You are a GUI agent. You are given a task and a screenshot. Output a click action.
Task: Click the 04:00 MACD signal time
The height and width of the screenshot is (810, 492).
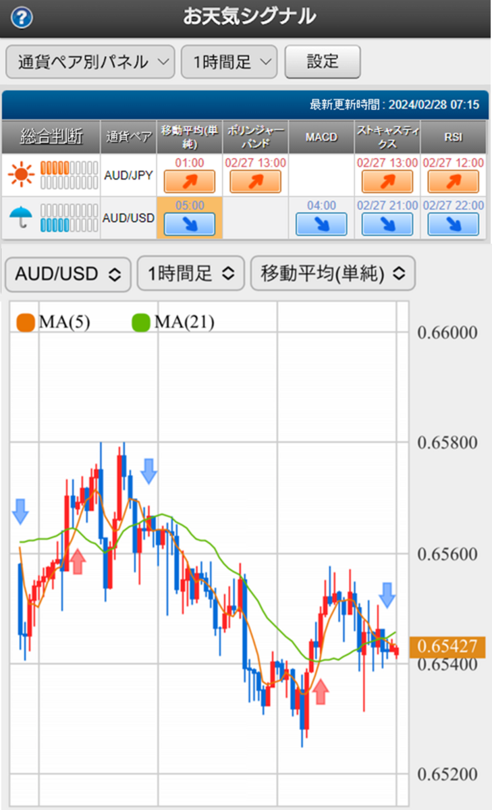[321, 205]
